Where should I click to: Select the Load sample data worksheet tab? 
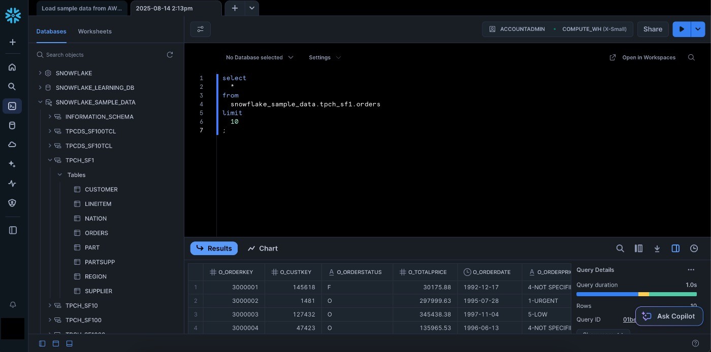click(82, 8)
